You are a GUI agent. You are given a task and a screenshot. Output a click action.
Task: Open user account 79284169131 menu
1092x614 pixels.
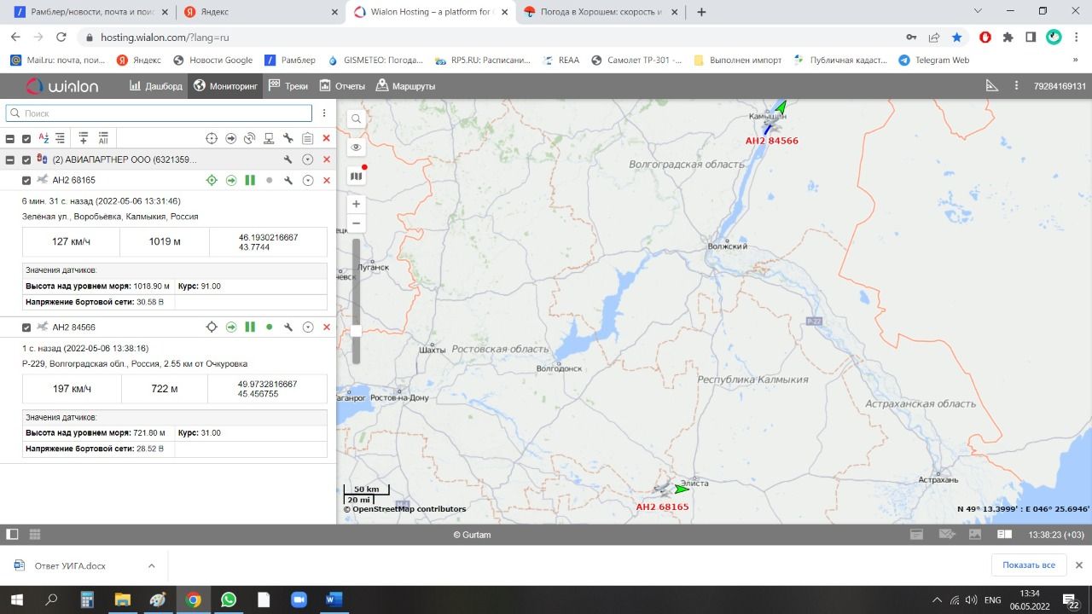[1059, 86]
